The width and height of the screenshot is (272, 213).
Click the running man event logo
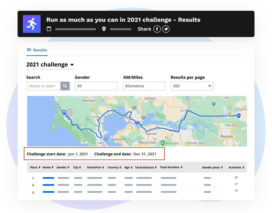click(32, 24)
